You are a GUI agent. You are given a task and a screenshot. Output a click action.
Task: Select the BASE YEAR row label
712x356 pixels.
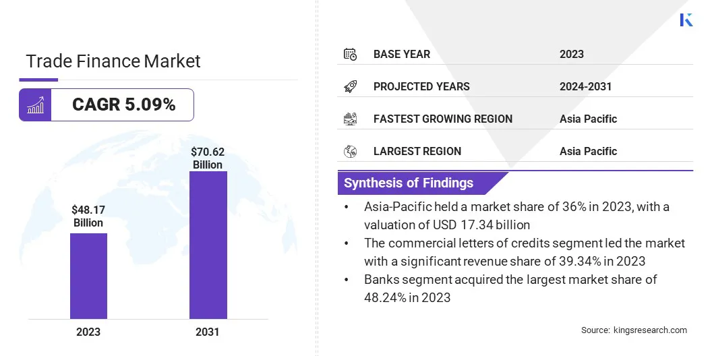pos(402,54)
